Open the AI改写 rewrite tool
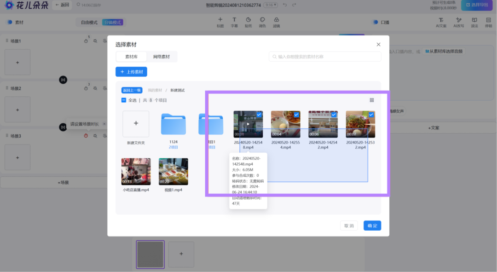Screen dimensions: 497x272 coord(458,23)
